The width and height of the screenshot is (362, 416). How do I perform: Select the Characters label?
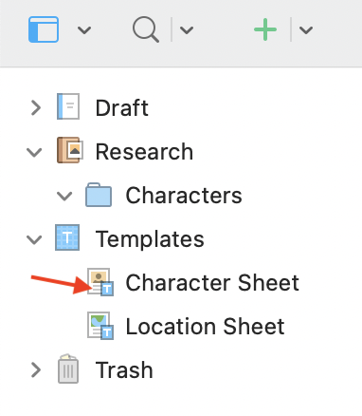184,196
